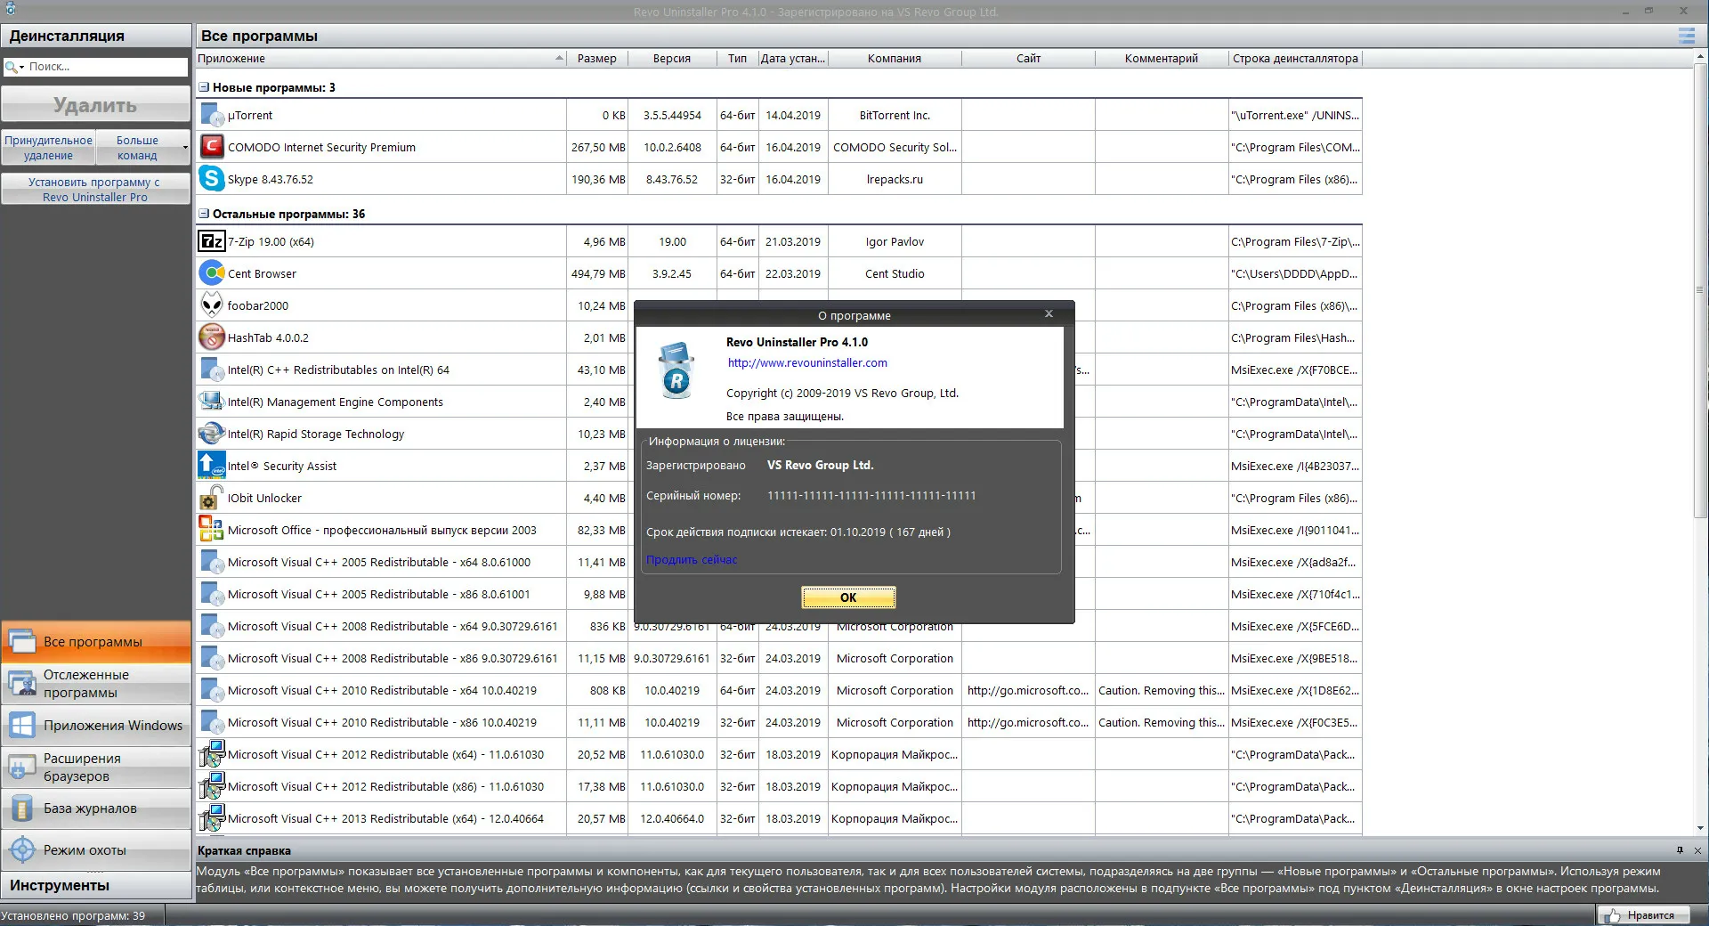Viewport: 1709px width, 926px height.
Task: Click the 7-Zip program icon
Action: (x=211, y=241)
